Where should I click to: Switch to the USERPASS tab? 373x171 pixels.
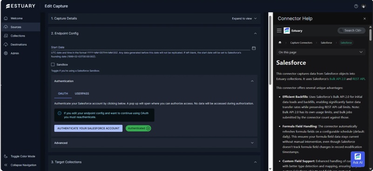click(x=82, y=94)
